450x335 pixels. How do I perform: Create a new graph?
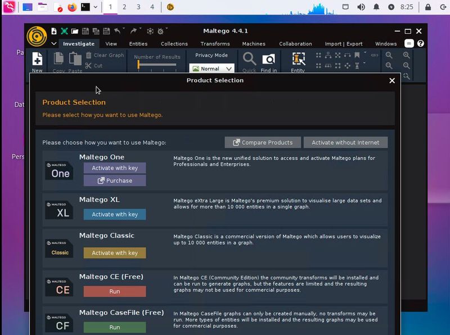[54, 31]
